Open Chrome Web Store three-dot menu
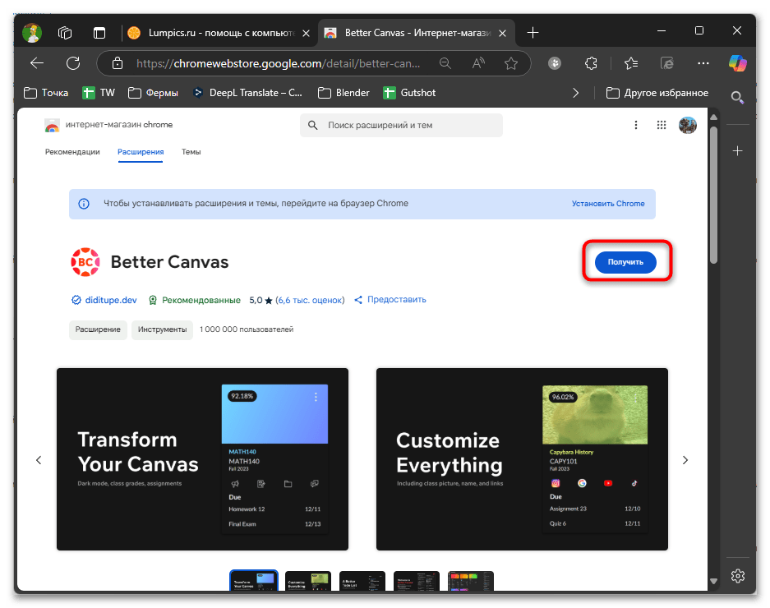The image size is (770, 608). point(636,125)
